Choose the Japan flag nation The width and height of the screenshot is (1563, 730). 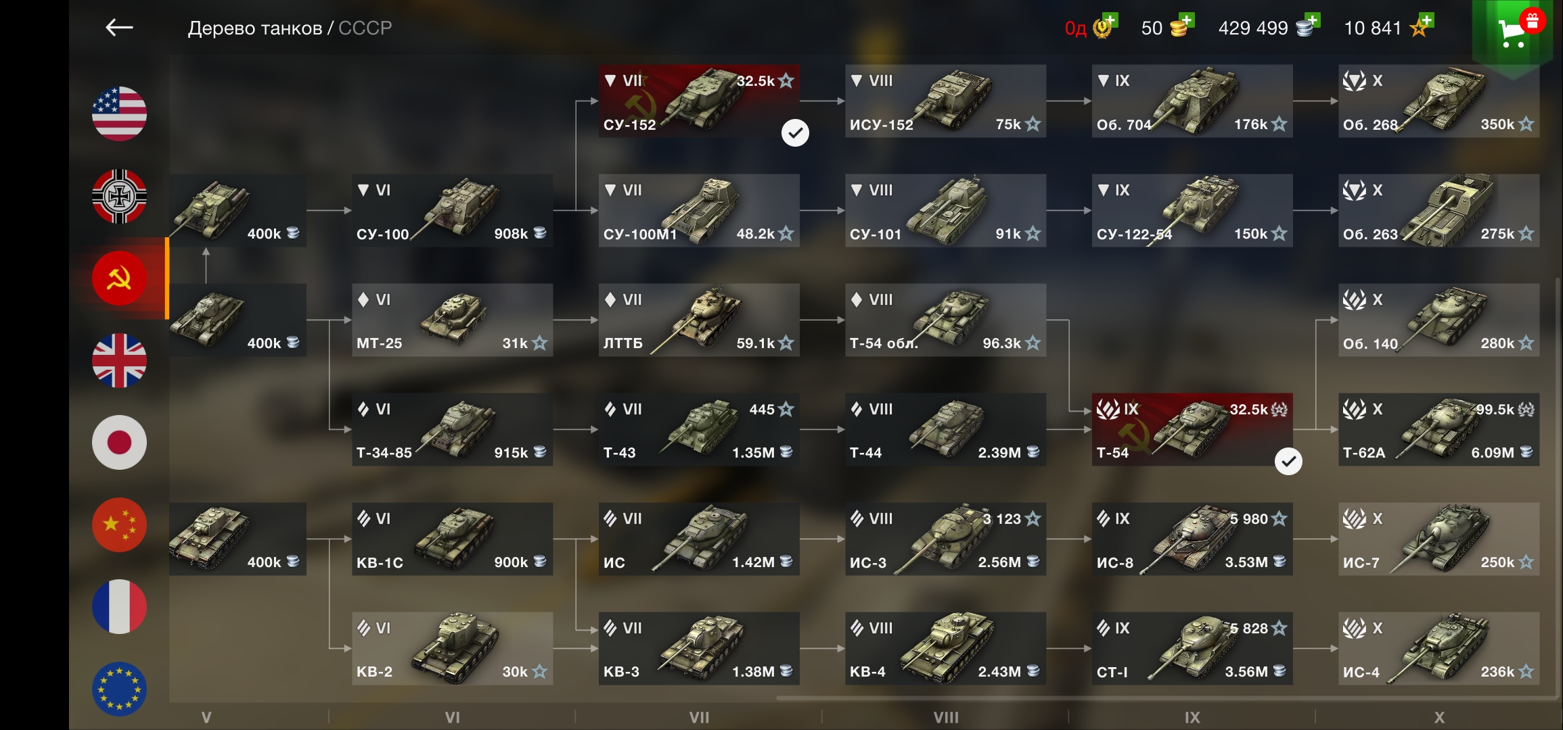click(119, 443)
